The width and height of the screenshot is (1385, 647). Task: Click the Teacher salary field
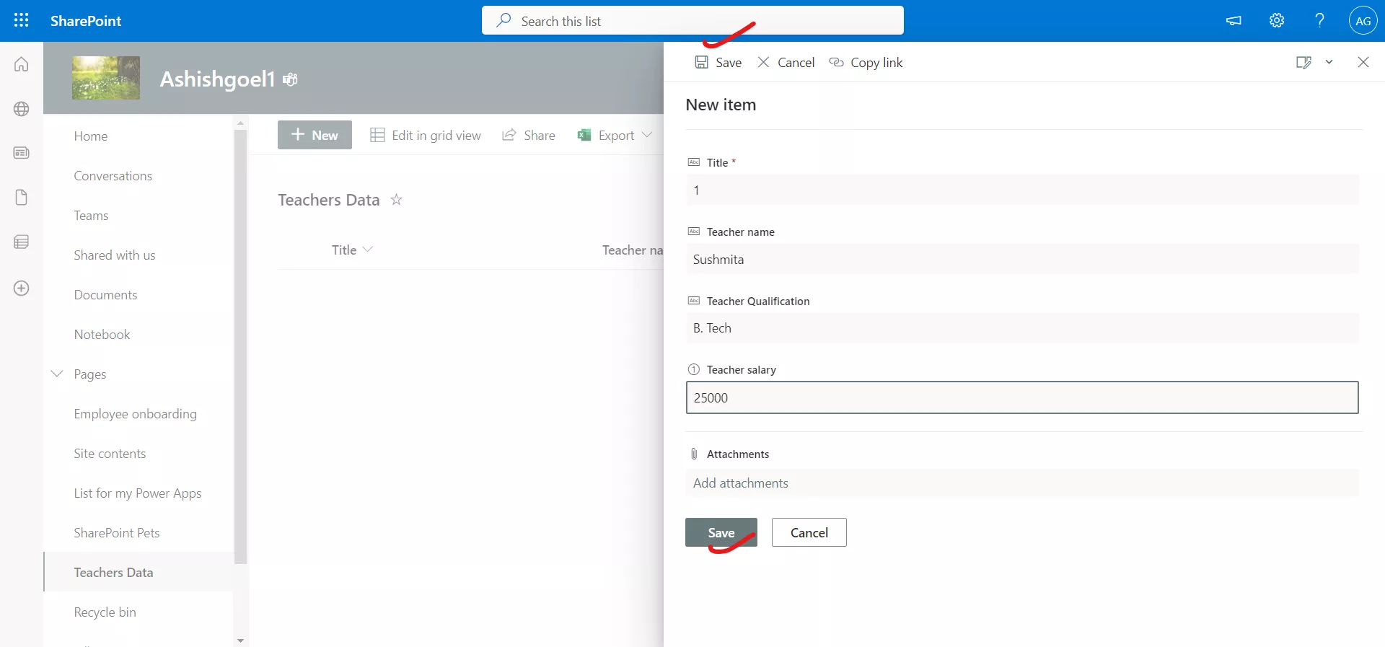tap(1022, 397)
